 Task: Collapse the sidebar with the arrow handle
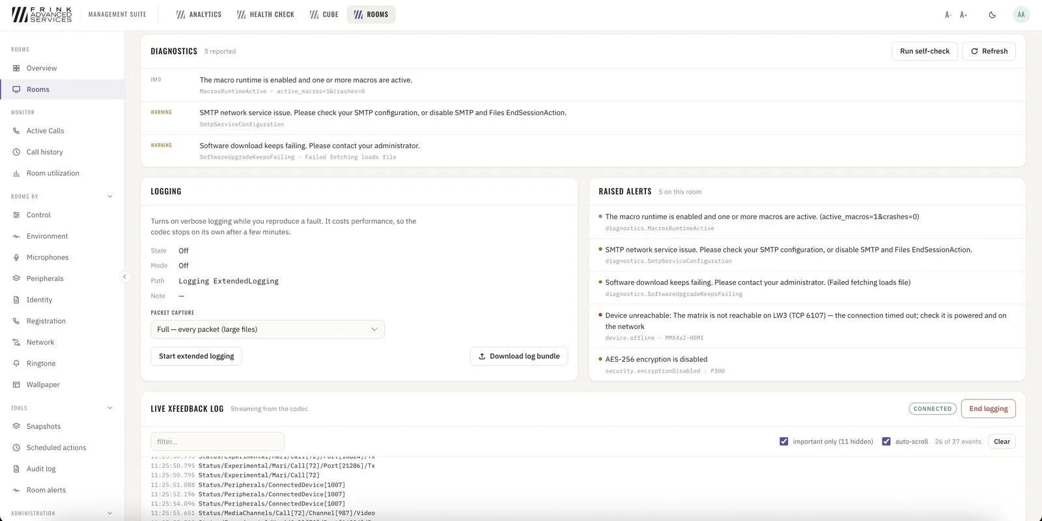pyautogui.click(x=124, y=276)
